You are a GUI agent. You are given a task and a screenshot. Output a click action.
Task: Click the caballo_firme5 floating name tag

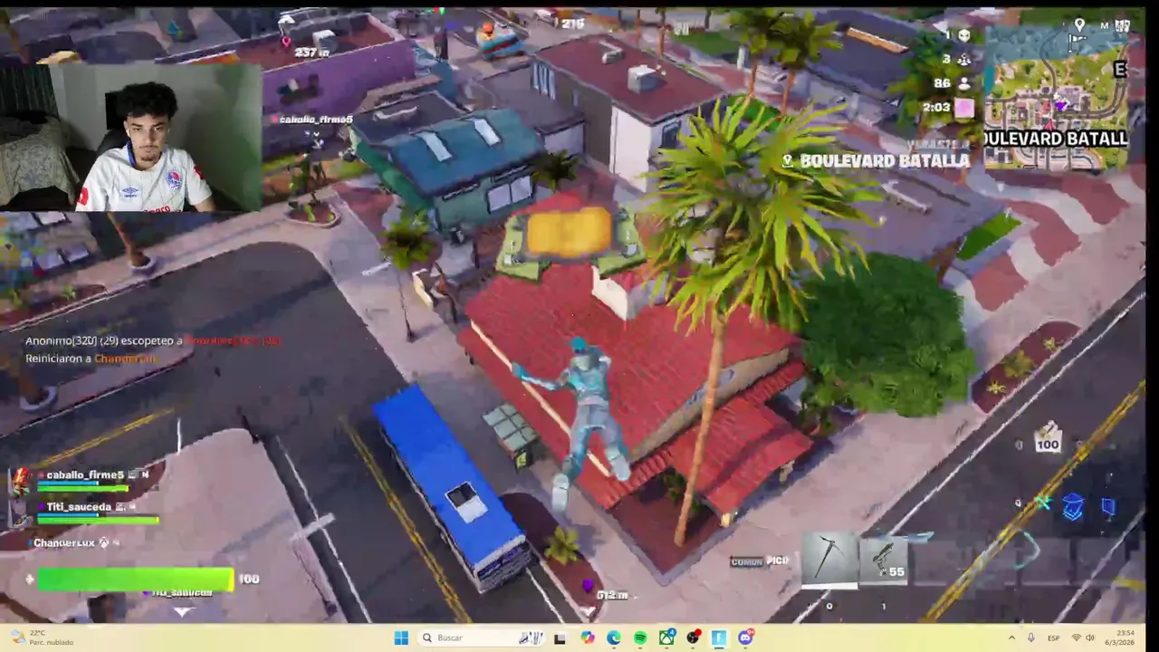pos(316,120)
